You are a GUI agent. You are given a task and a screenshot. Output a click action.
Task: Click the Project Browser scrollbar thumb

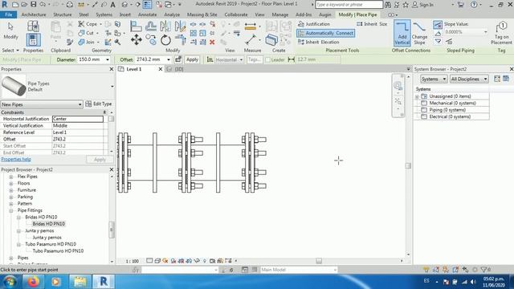pyautogui.click(x=112, y=230)
